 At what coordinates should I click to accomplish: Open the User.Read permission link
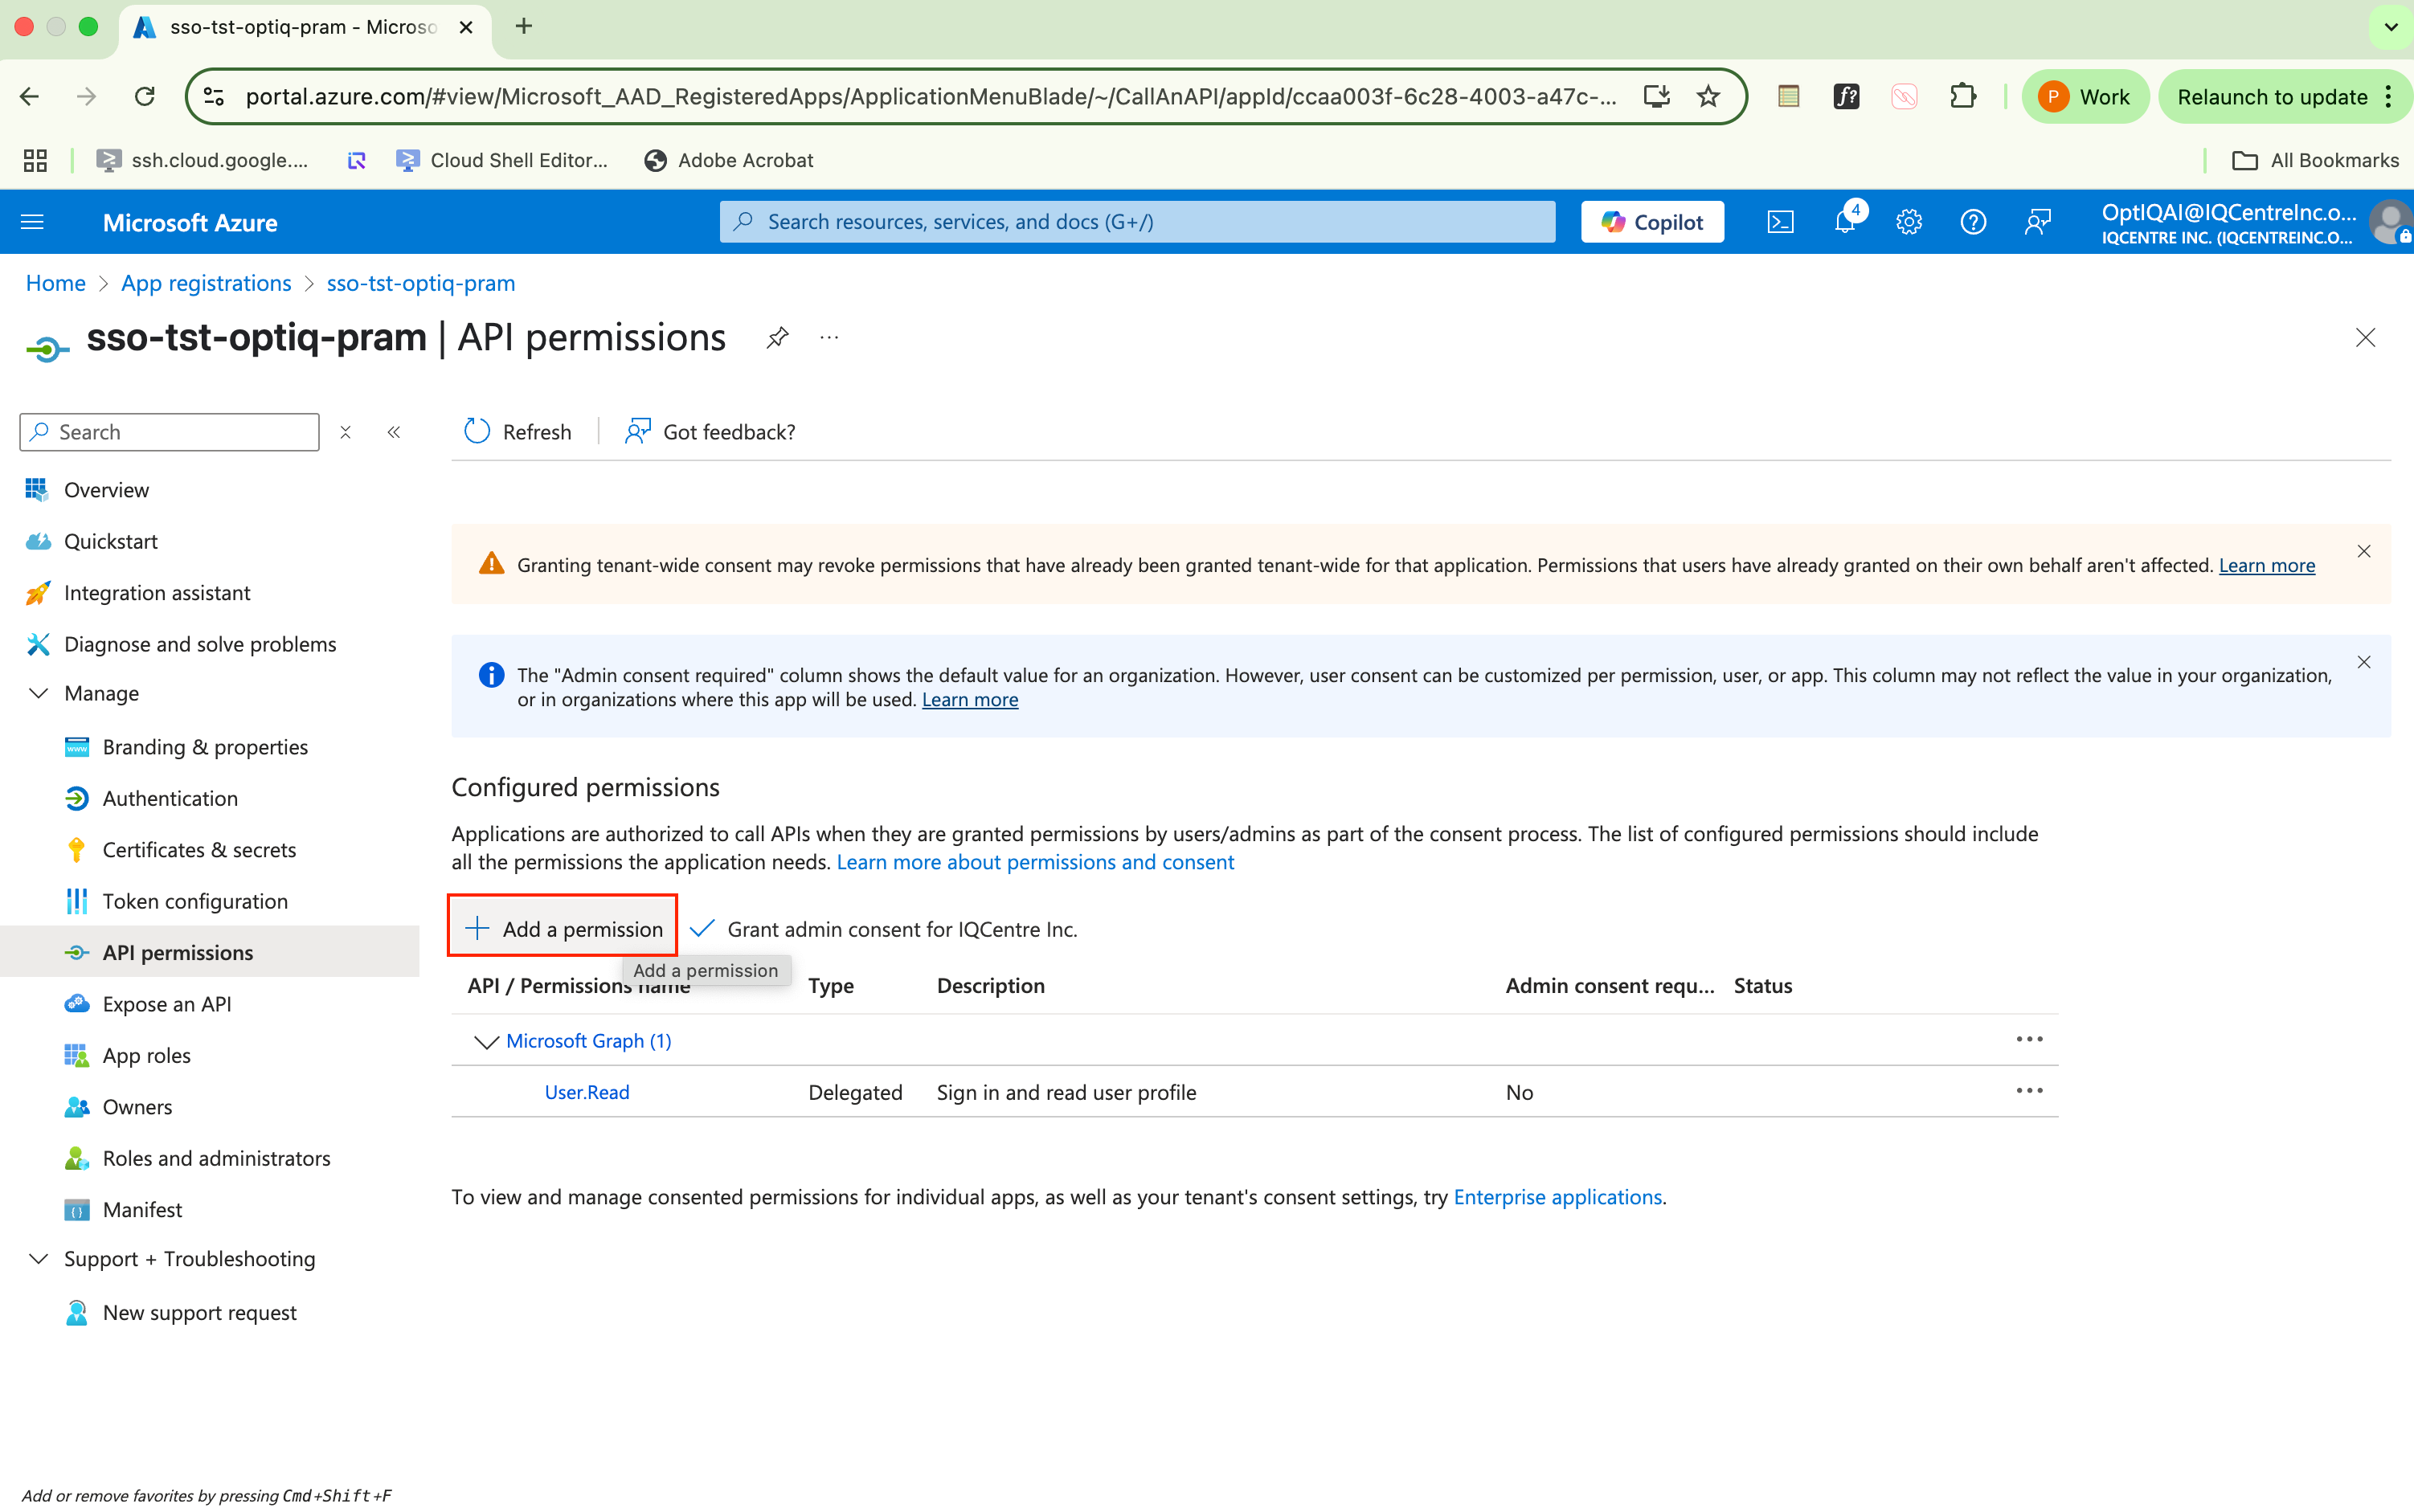[587, 1092]
